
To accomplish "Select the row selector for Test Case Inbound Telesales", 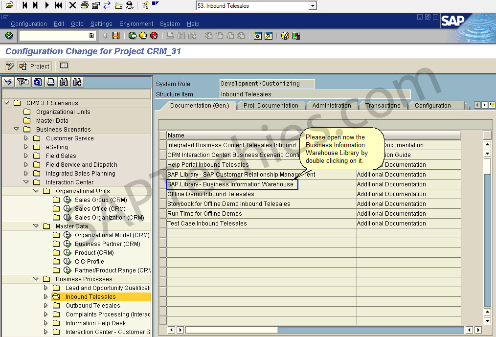I will coord(162,223).
